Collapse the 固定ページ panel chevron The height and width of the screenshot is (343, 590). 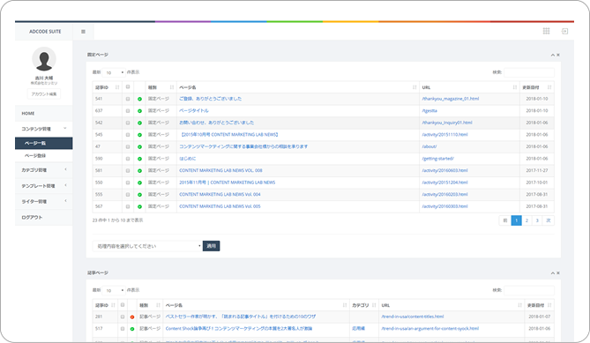tap(552, 55)
